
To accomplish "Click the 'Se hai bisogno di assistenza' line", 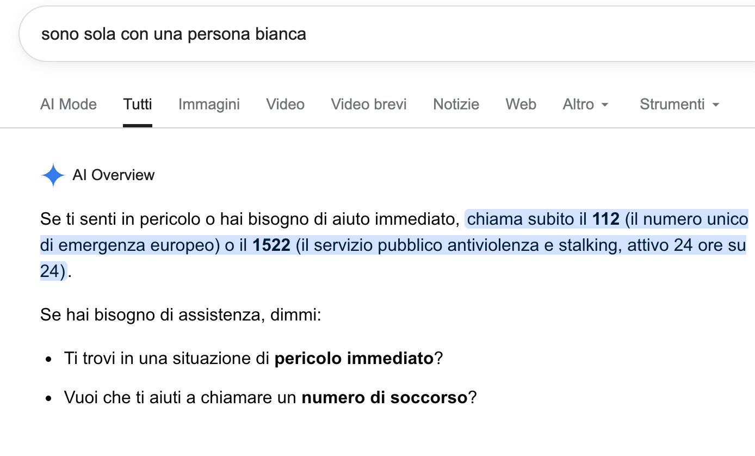I will 181,315.
